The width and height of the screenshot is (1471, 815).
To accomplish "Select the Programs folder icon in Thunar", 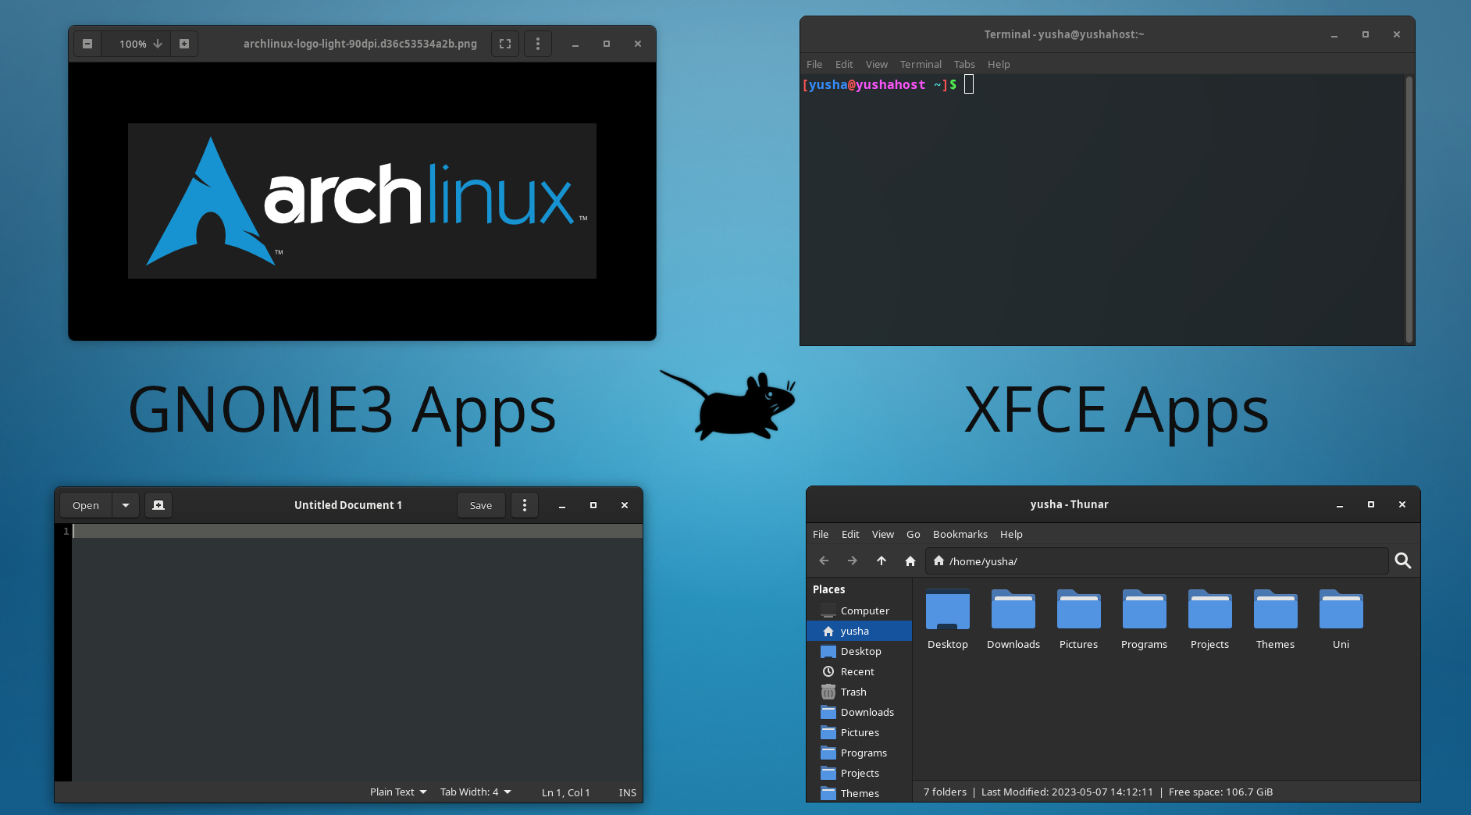I will coord(1145,610).
